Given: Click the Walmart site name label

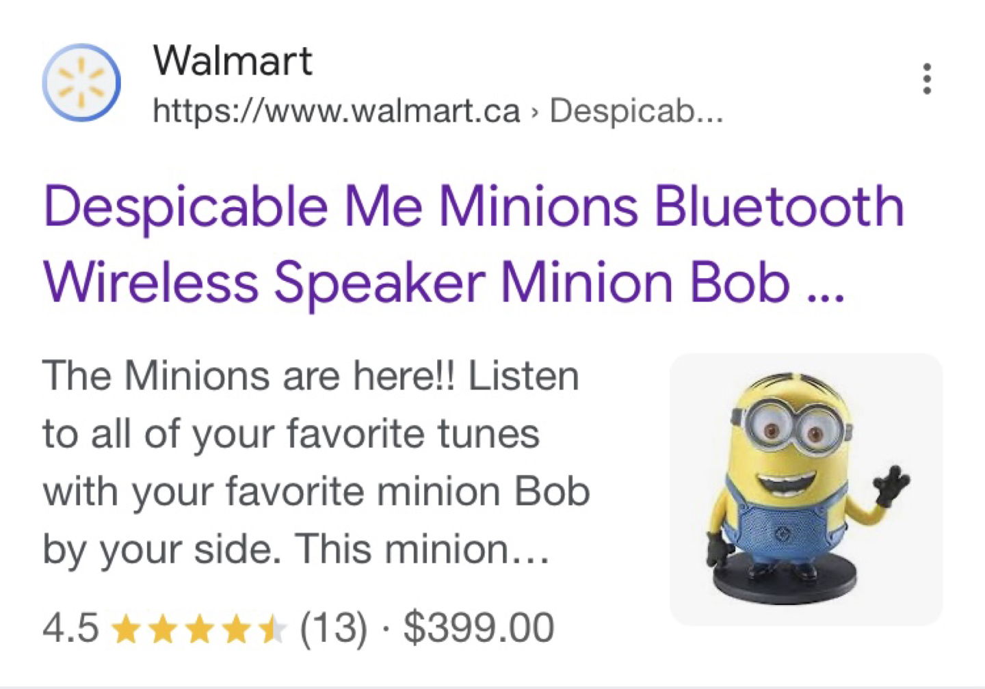Looking at the screenshot, I should tap(233, 62).
